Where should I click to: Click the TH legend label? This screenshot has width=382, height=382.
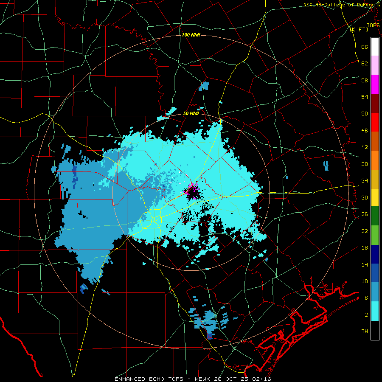tap(365, 331)
